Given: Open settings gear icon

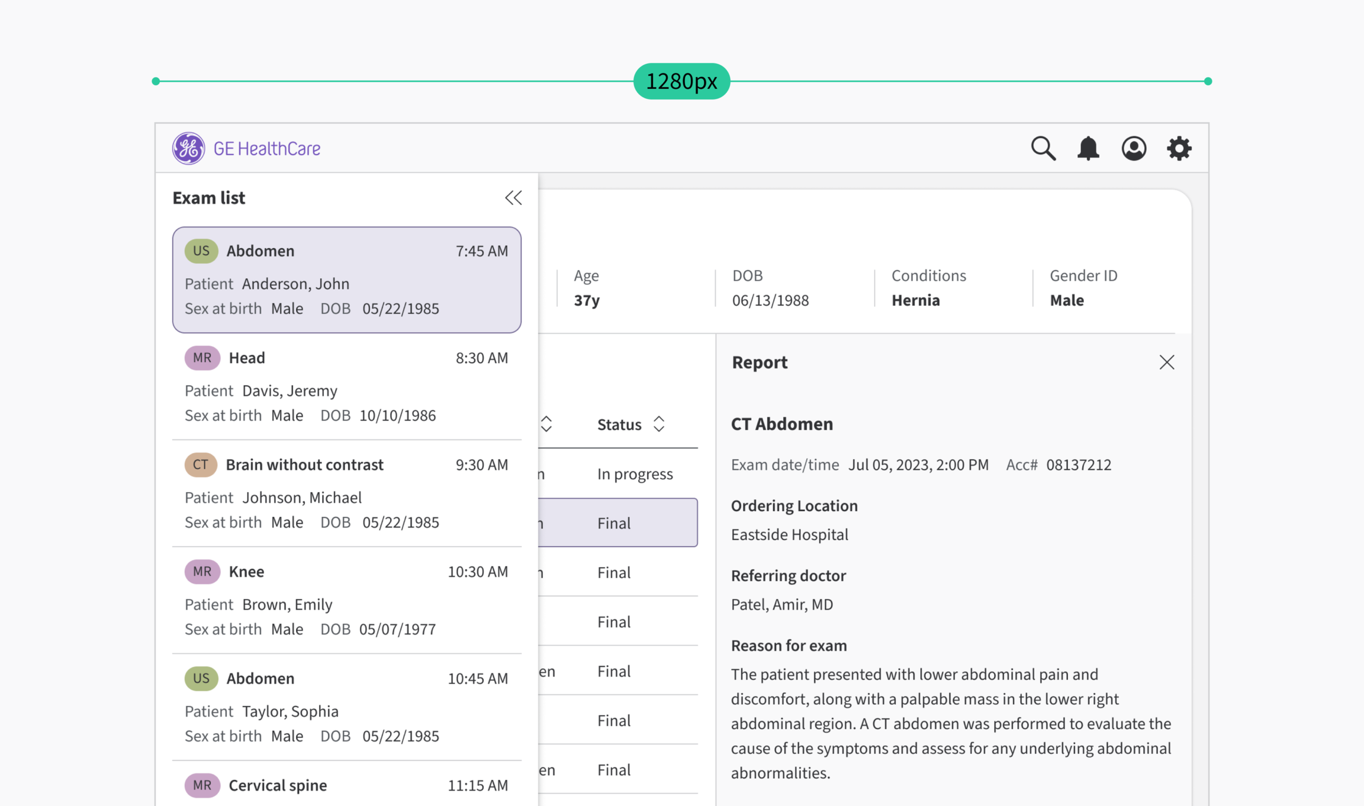Looking at the screenshot, I should (x=1179, y=148).
